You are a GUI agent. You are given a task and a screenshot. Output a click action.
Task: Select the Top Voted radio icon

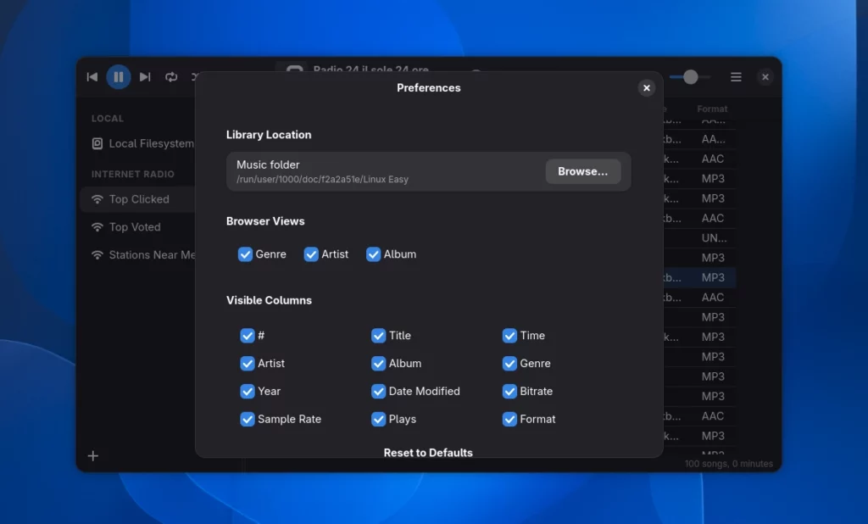pos(97,227)
